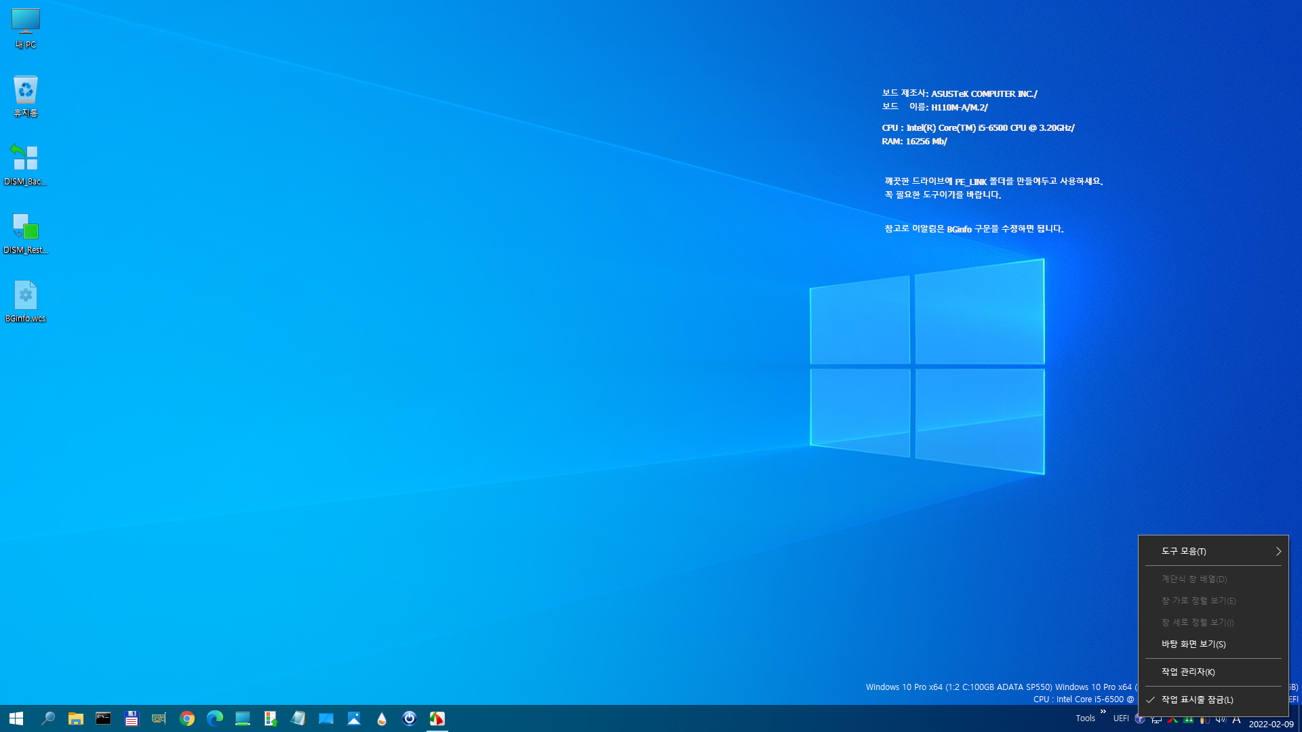Toggle 작업 표시줄 잠금(L) checked option

1213,699
